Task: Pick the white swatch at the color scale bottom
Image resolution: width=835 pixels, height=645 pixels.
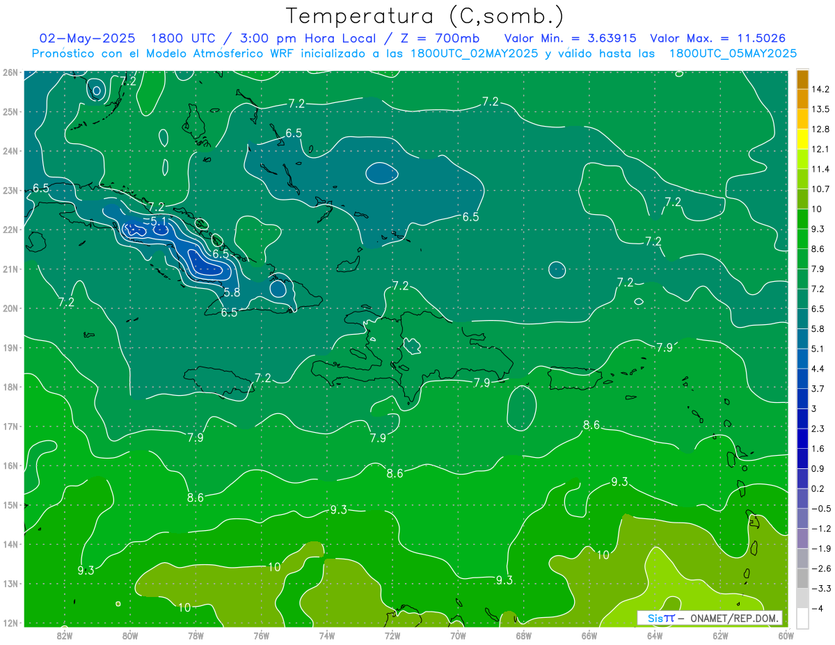Action: [x=802, y=618]
